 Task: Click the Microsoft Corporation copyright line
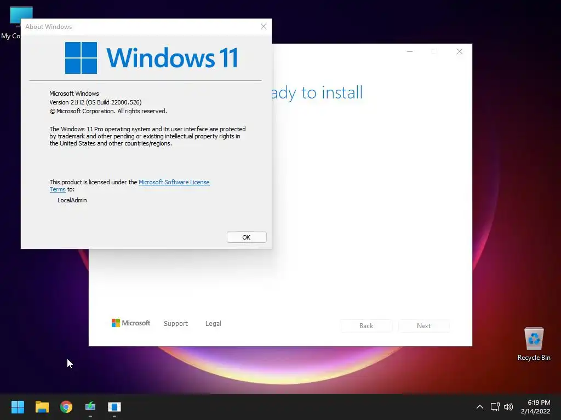[108, 111]
